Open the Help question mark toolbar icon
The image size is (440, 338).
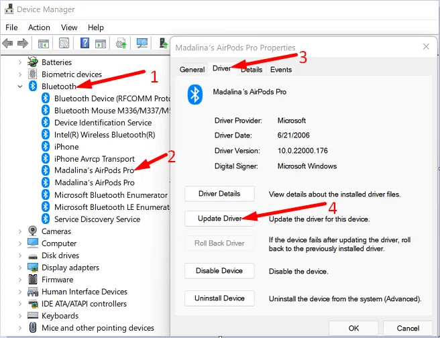pyautogui.click(x=85, y=43)
